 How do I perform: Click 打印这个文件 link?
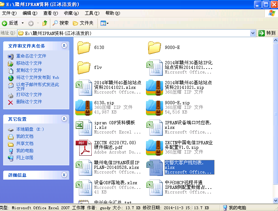coord(29,95)
